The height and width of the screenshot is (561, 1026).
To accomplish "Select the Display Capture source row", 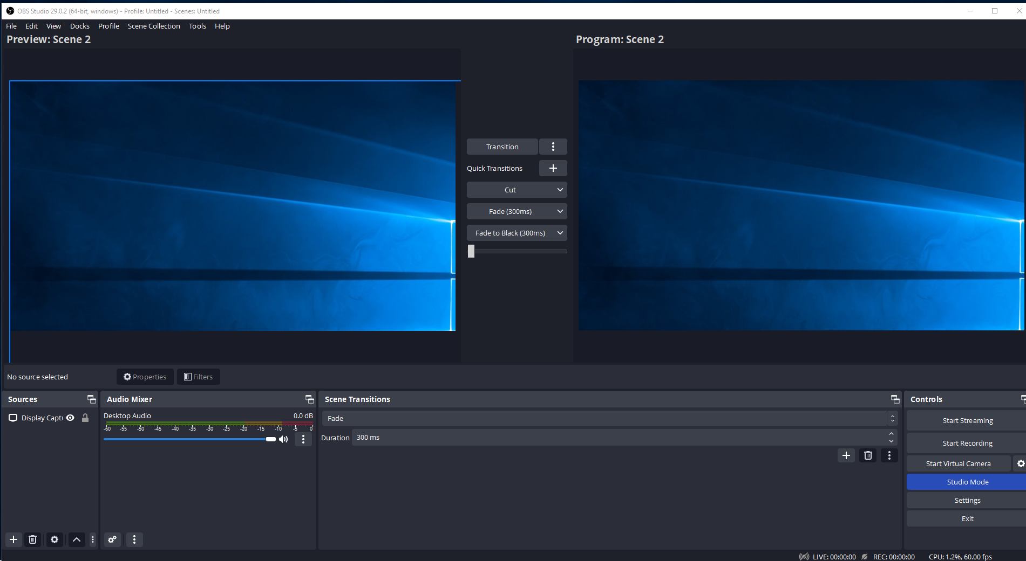I will point(49,418).
